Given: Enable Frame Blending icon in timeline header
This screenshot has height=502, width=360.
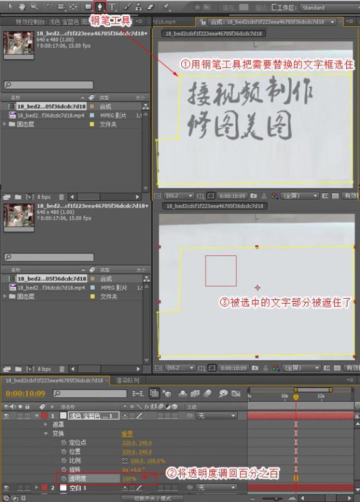Looking at the screenshot, I should pyautogui.click(x=195, y=393).
